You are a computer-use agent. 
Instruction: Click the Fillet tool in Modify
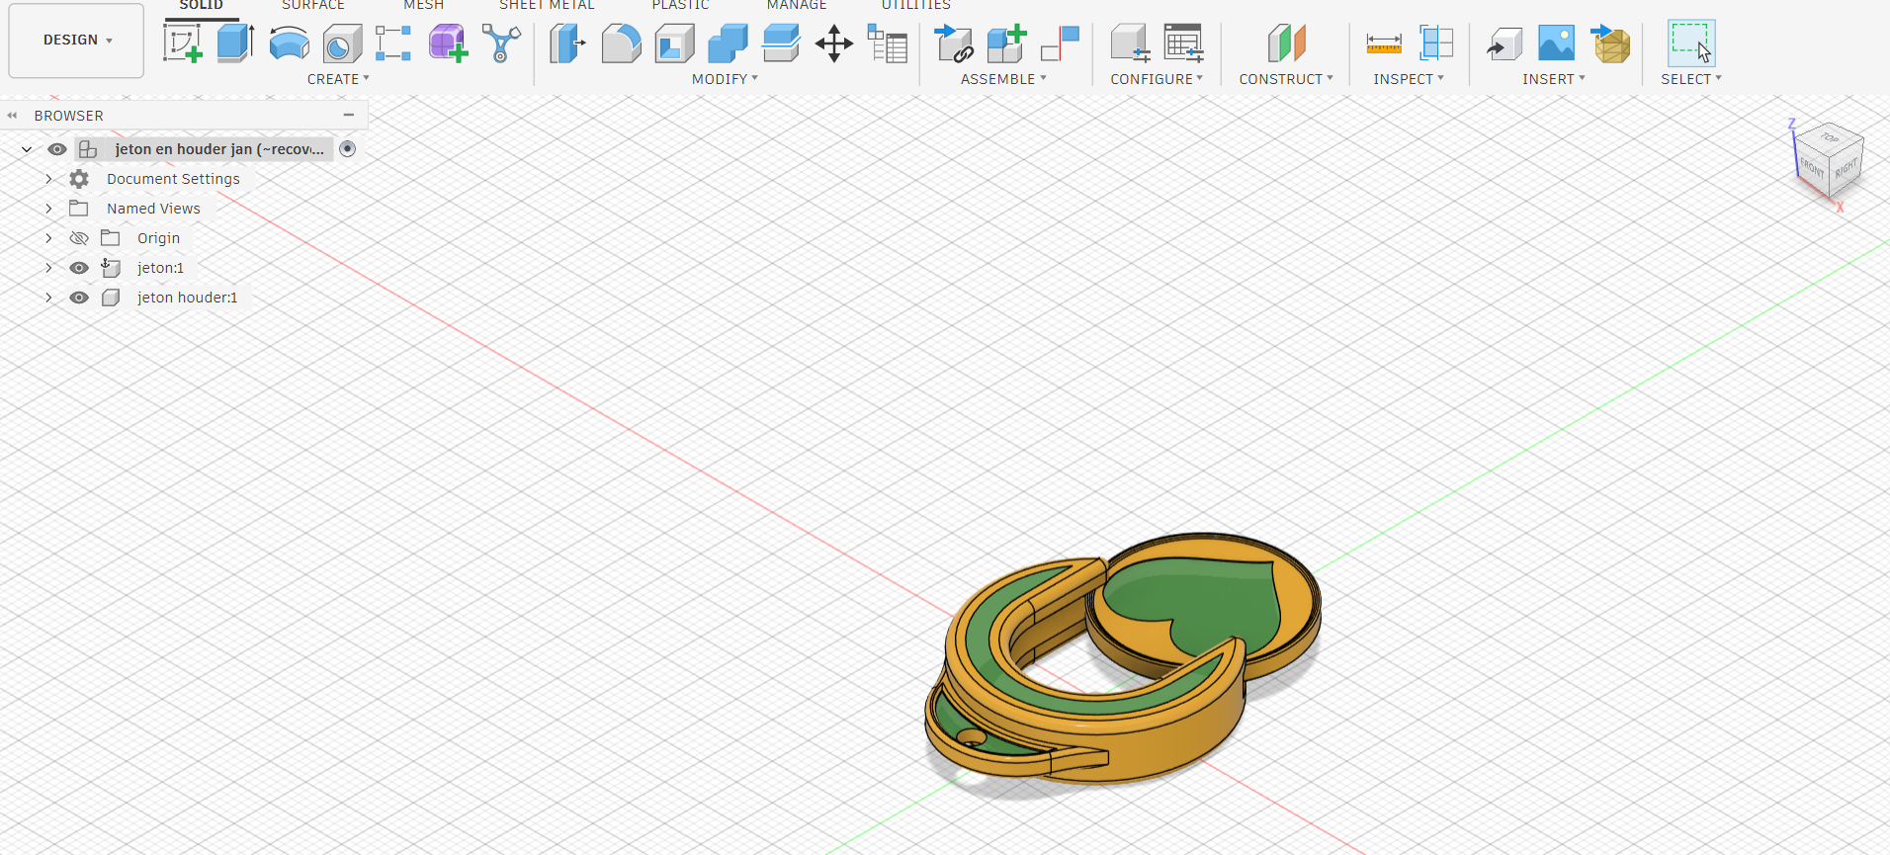click(x=621, y=44)
